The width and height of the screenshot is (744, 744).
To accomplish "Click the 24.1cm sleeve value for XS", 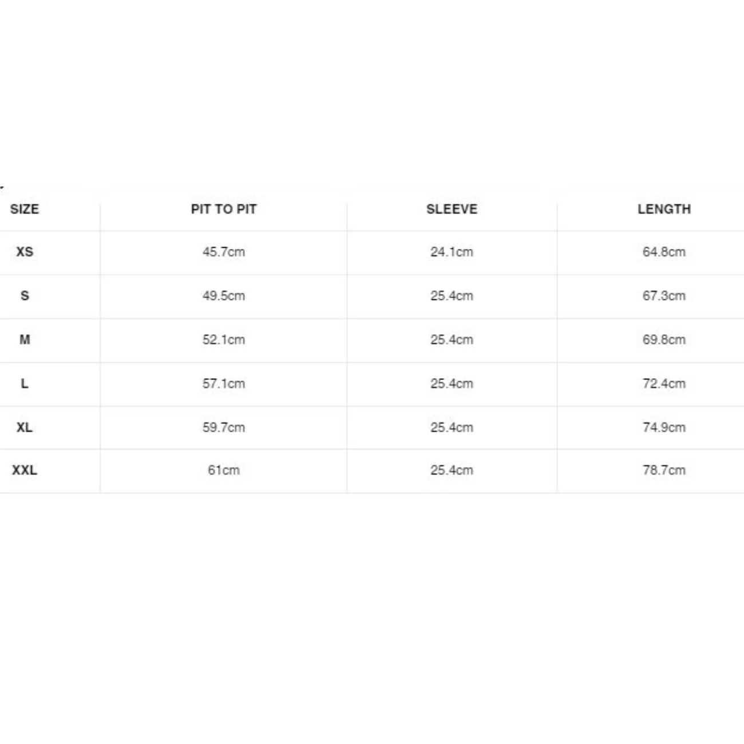I will tap(452, 252).
